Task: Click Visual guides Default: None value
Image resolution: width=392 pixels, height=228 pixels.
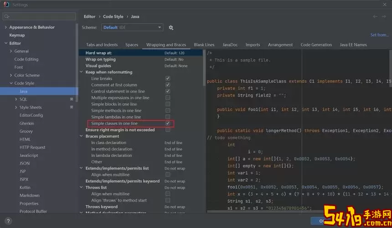Action: click(176, 66)
